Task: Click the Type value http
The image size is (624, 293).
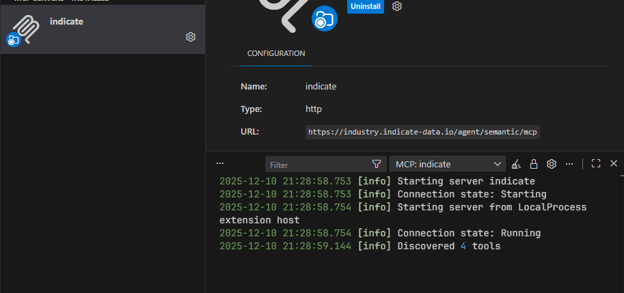Action: point(314,109)
